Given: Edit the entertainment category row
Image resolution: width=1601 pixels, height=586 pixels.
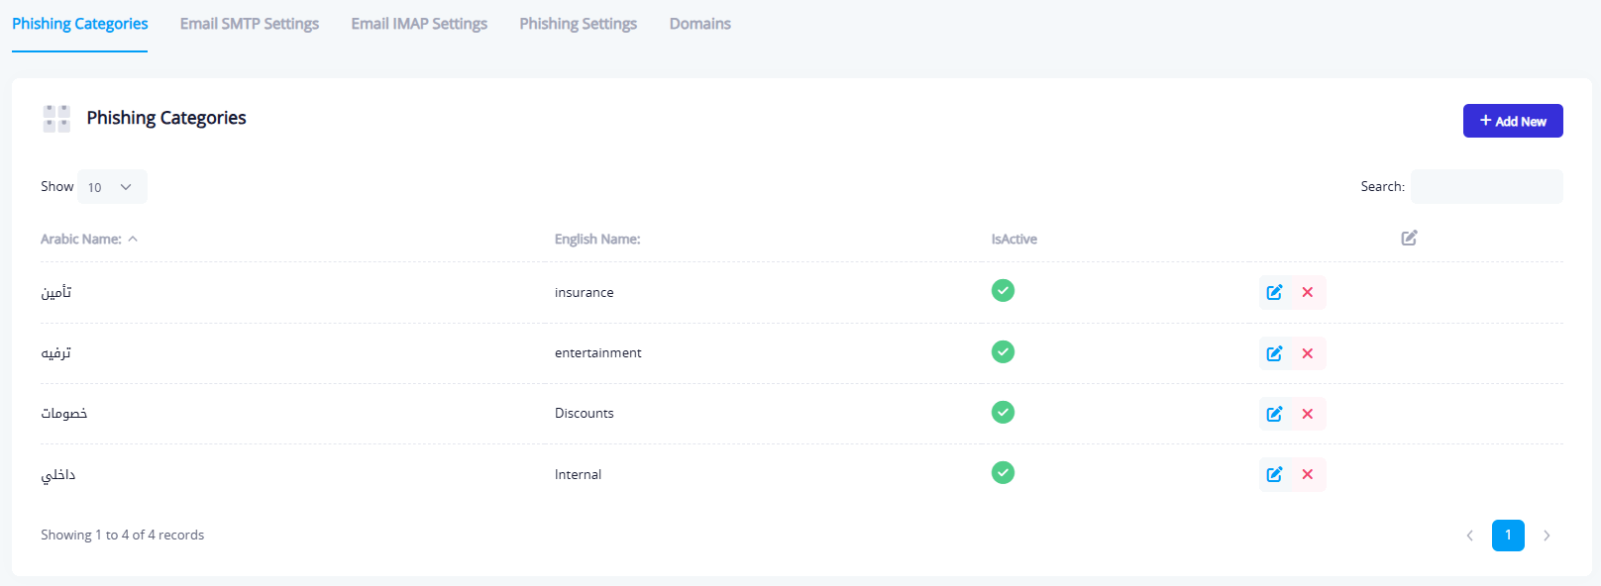Looking at the screenshot, I should click(1274, 353).
